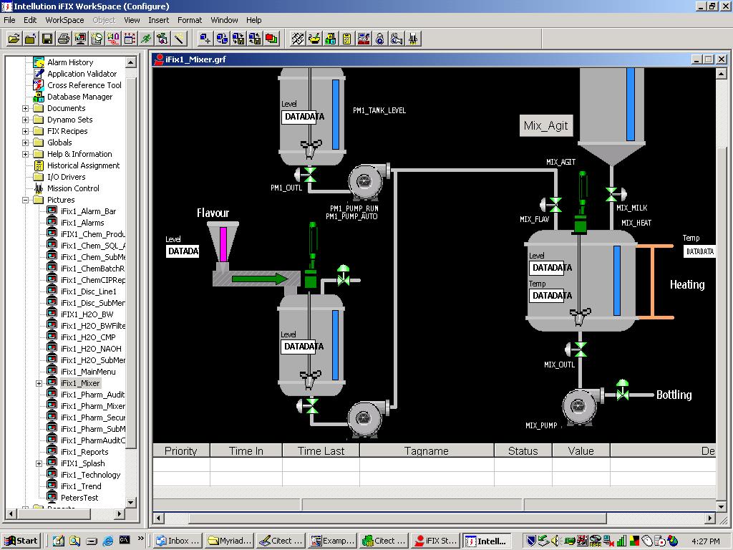Click the tree panel scroll-up arrow
The image size is (733, 550).
131,62
